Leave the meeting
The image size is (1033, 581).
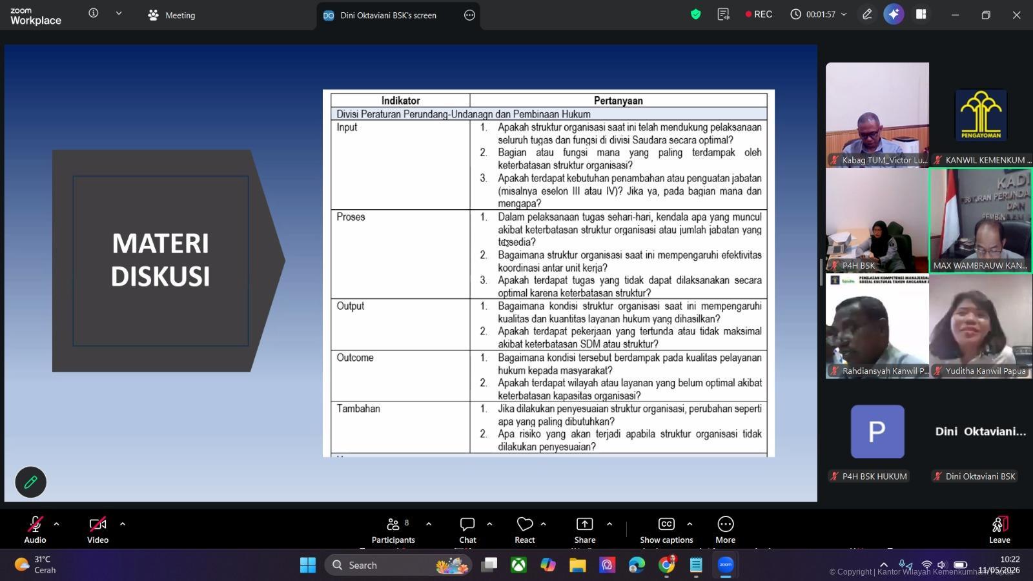(x=999, y=530)
